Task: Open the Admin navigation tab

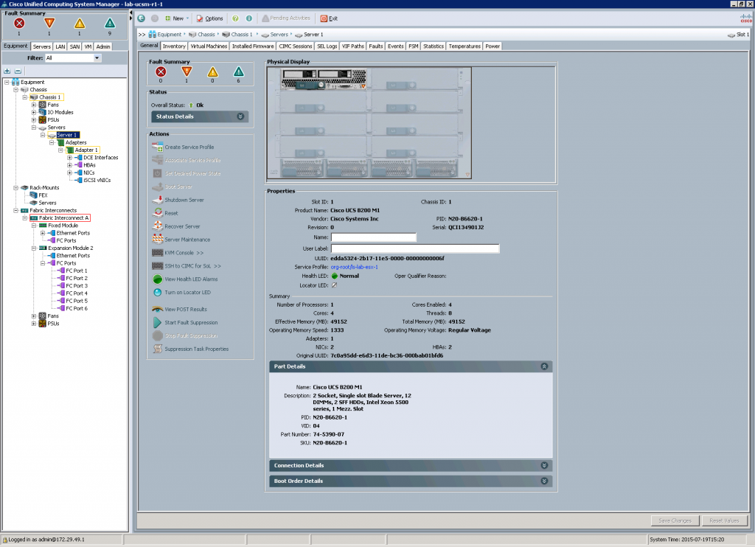Action: coord(103,46)
